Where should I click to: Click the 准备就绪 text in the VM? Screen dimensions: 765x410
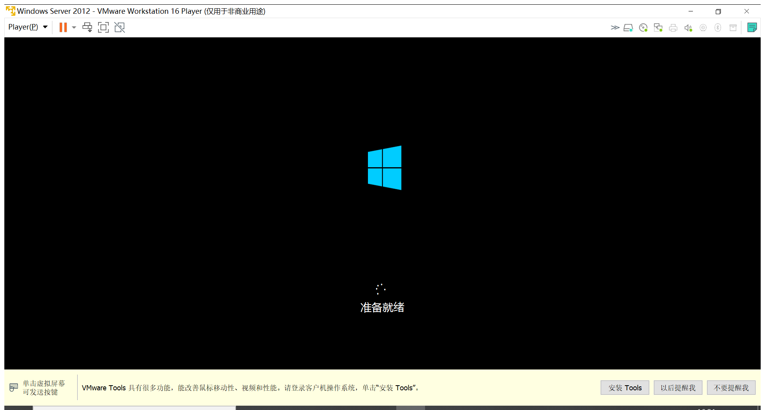pos(382,307)
